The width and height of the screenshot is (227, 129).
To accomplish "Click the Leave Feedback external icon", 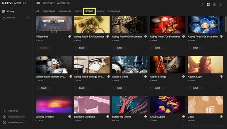I will [4, 122].
